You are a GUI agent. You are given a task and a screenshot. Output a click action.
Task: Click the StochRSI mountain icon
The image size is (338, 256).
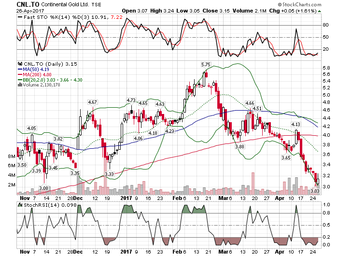tap(20, 205)
